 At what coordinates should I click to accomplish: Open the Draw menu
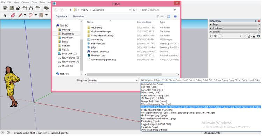(35, 2)
